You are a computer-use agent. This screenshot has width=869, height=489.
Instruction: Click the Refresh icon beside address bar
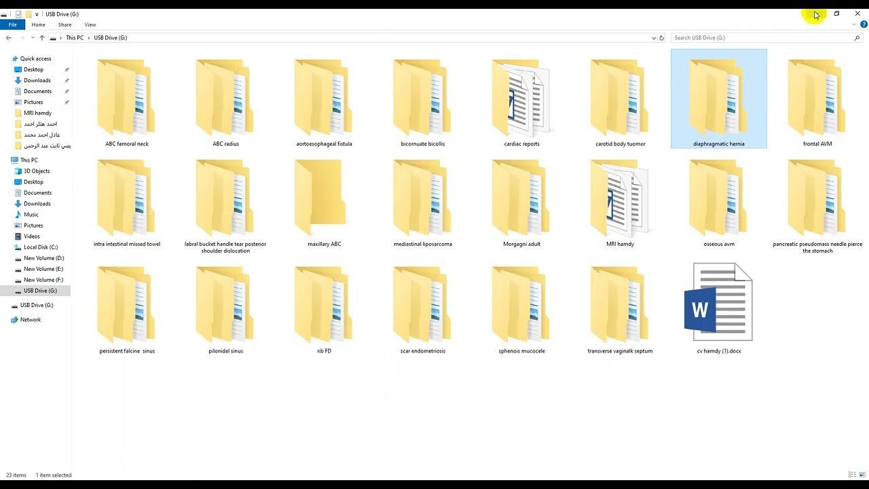pos(662,38)
